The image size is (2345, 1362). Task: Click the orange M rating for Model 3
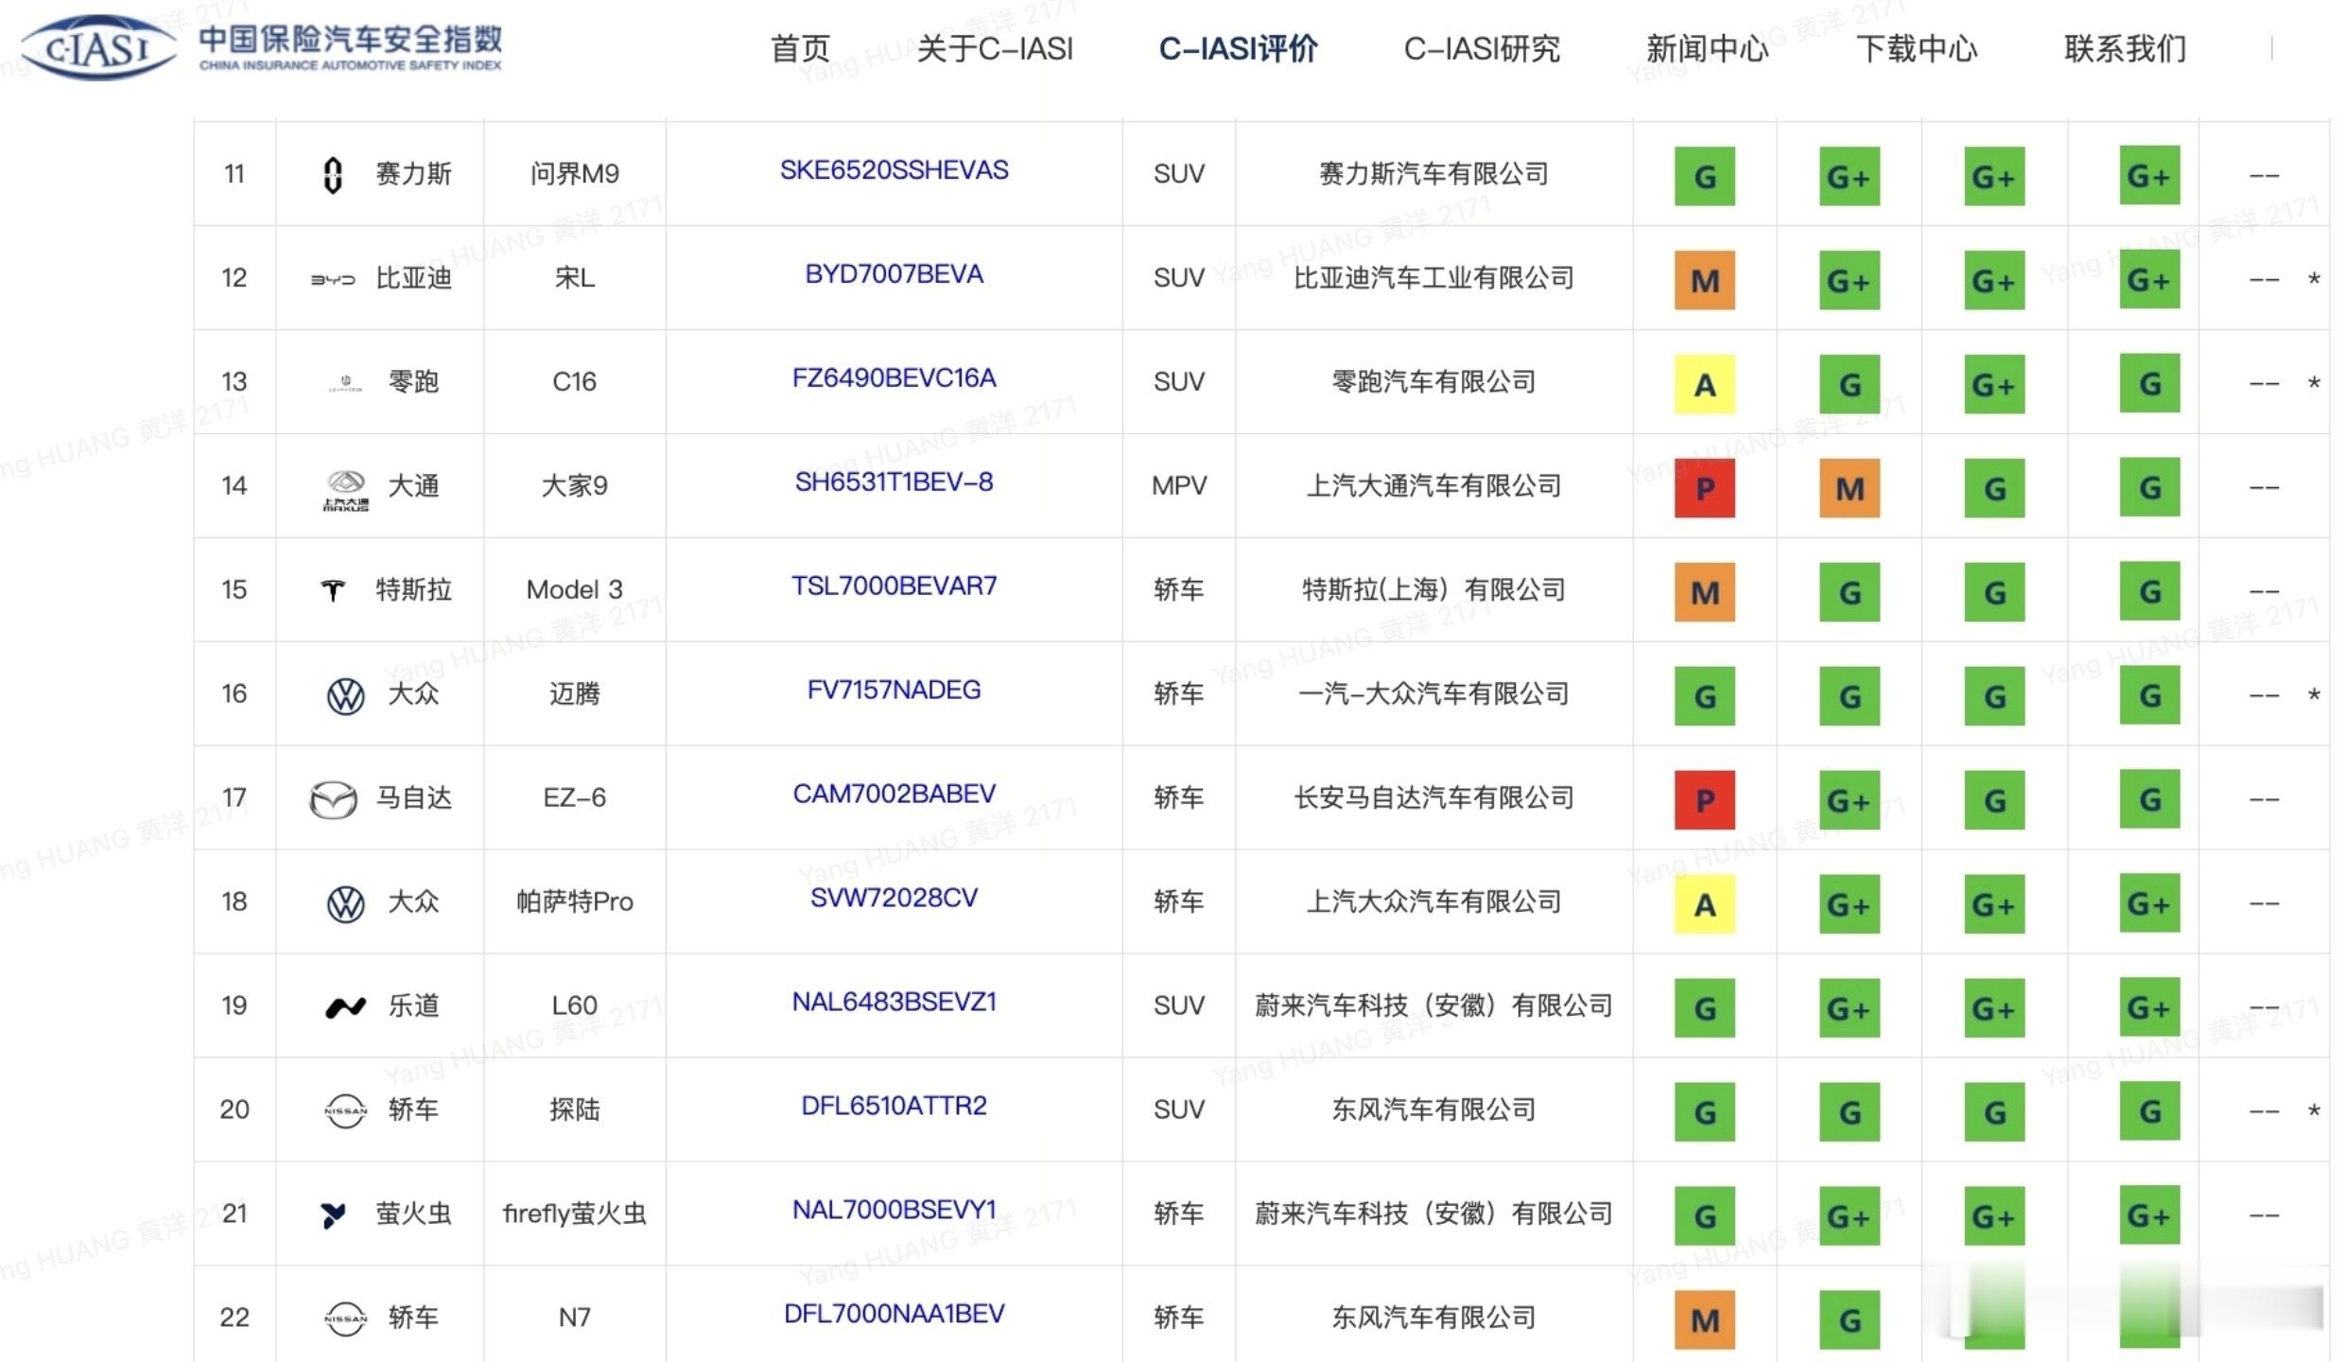tap(1704, 592)
